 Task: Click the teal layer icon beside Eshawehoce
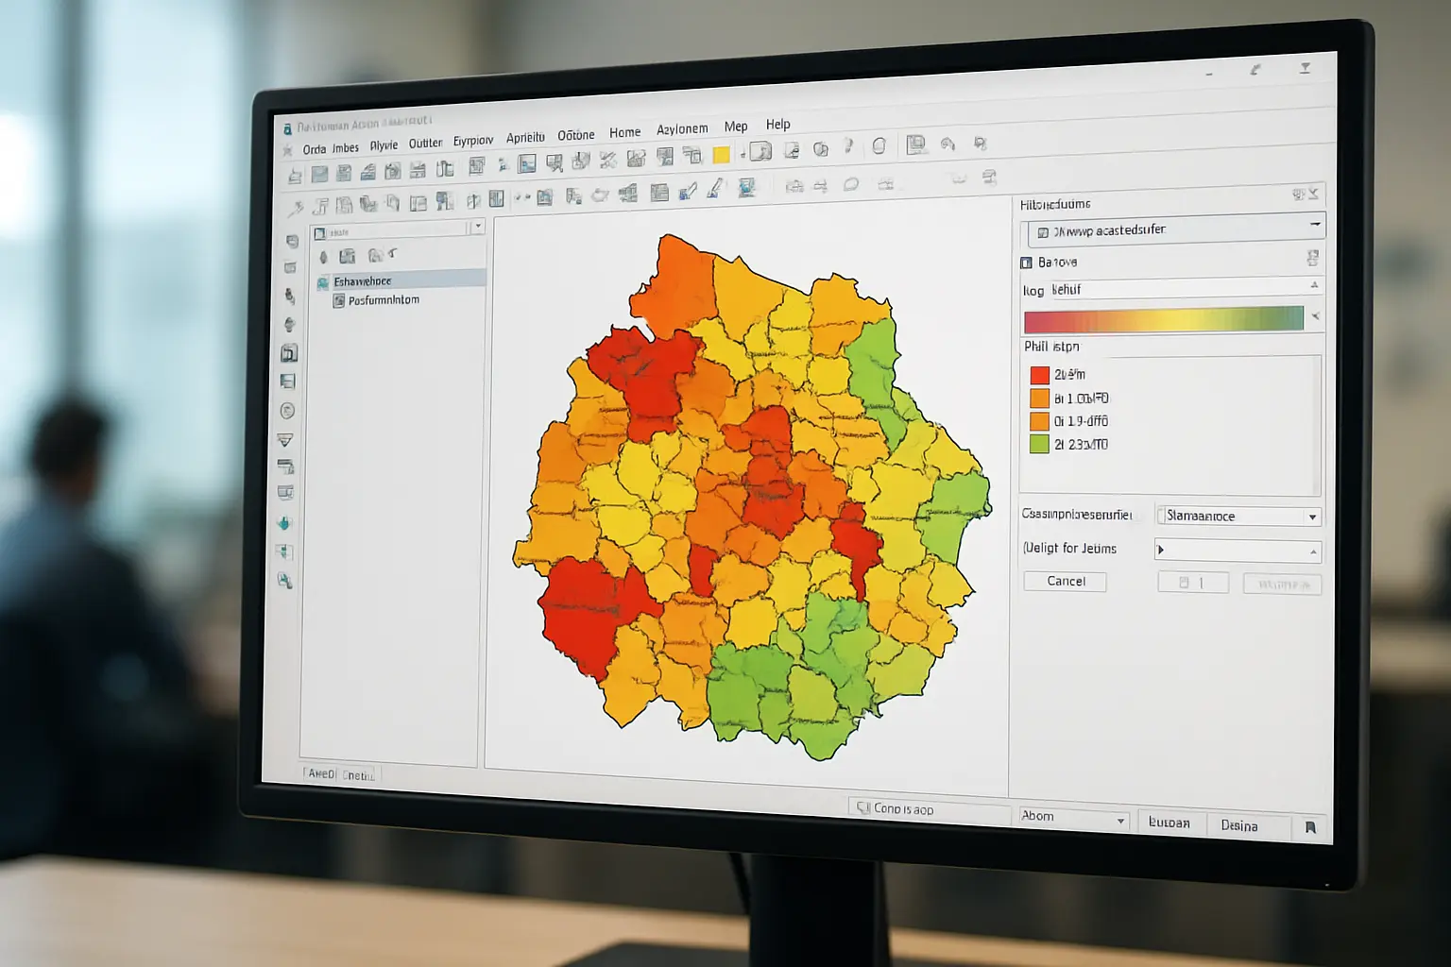click(323, 282)
